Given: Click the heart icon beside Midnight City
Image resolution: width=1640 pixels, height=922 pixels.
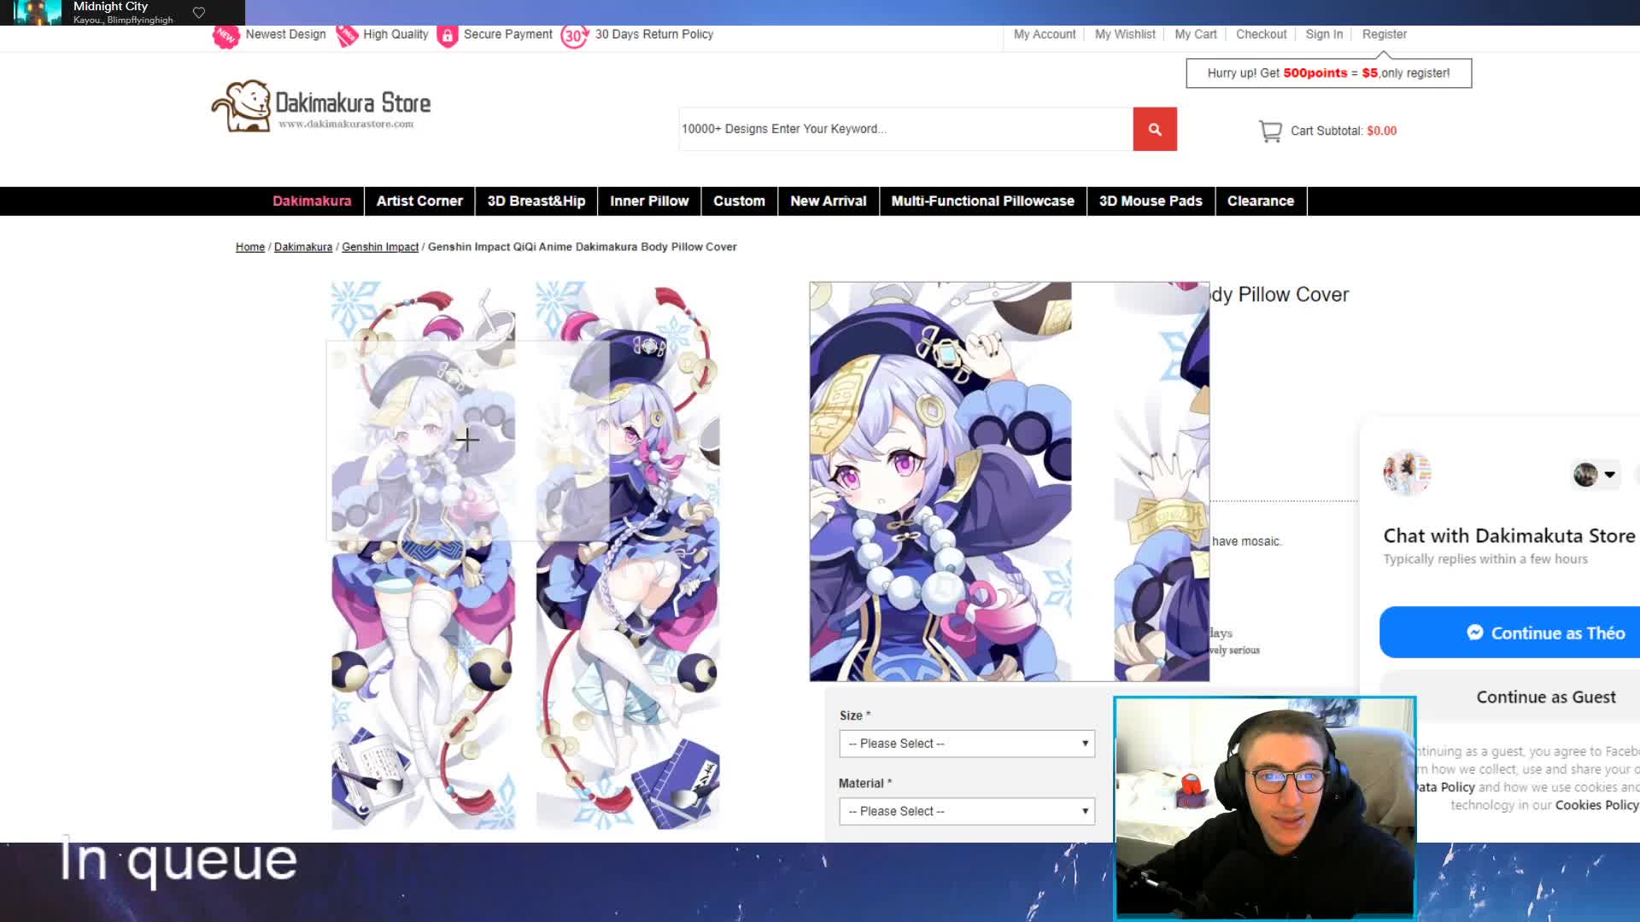Looking at the screenshot, I should (x=199, y=12).
